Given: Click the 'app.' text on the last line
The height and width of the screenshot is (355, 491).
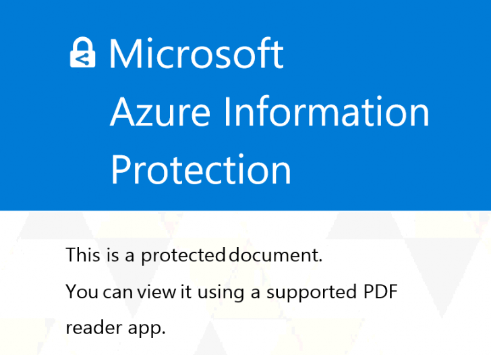Looking at the screenshot, I should pyautogui.click(x=146, y=329).
